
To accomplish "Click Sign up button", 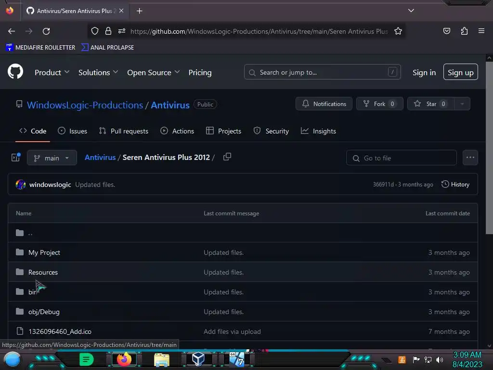I will tap(460, 72).
